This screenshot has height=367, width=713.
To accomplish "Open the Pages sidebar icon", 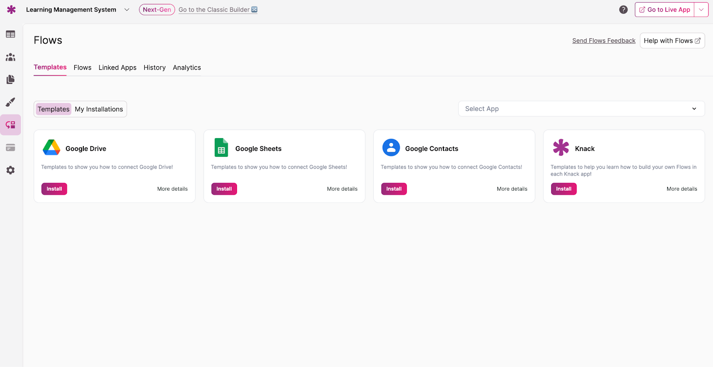I will click(x=10, y=79).
